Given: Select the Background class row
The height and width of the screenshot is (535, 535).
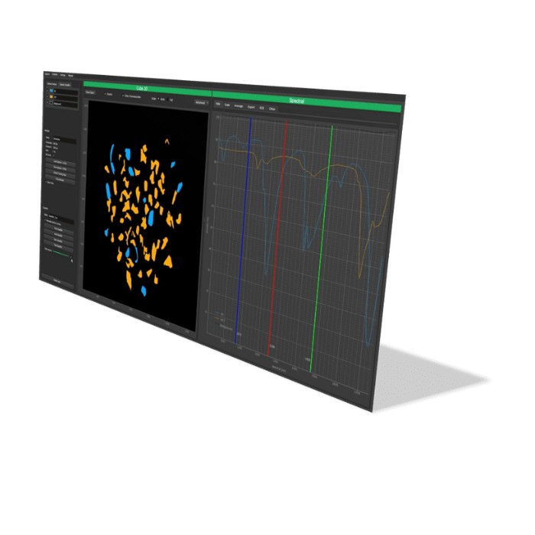Looking at the screenshot, I should (x=60, y=103).
